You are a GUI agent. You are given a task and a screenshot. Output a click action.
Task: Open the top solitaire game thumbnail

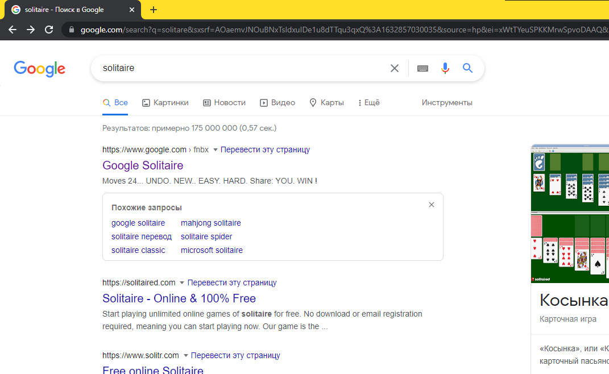(x=570, y=178)
